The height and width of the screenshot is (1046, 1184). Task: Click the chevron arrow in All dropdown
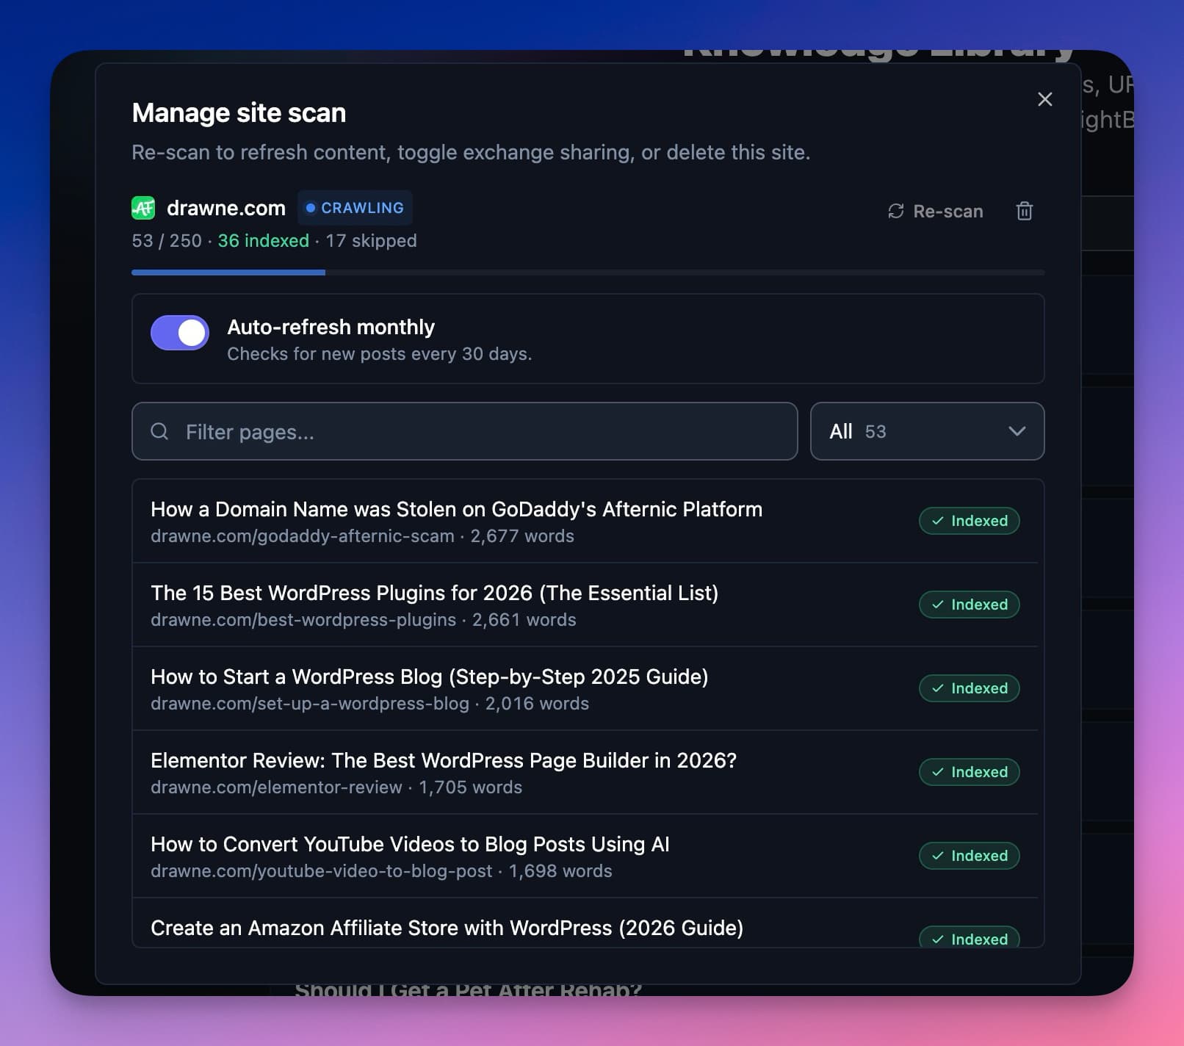point(1017,431)
